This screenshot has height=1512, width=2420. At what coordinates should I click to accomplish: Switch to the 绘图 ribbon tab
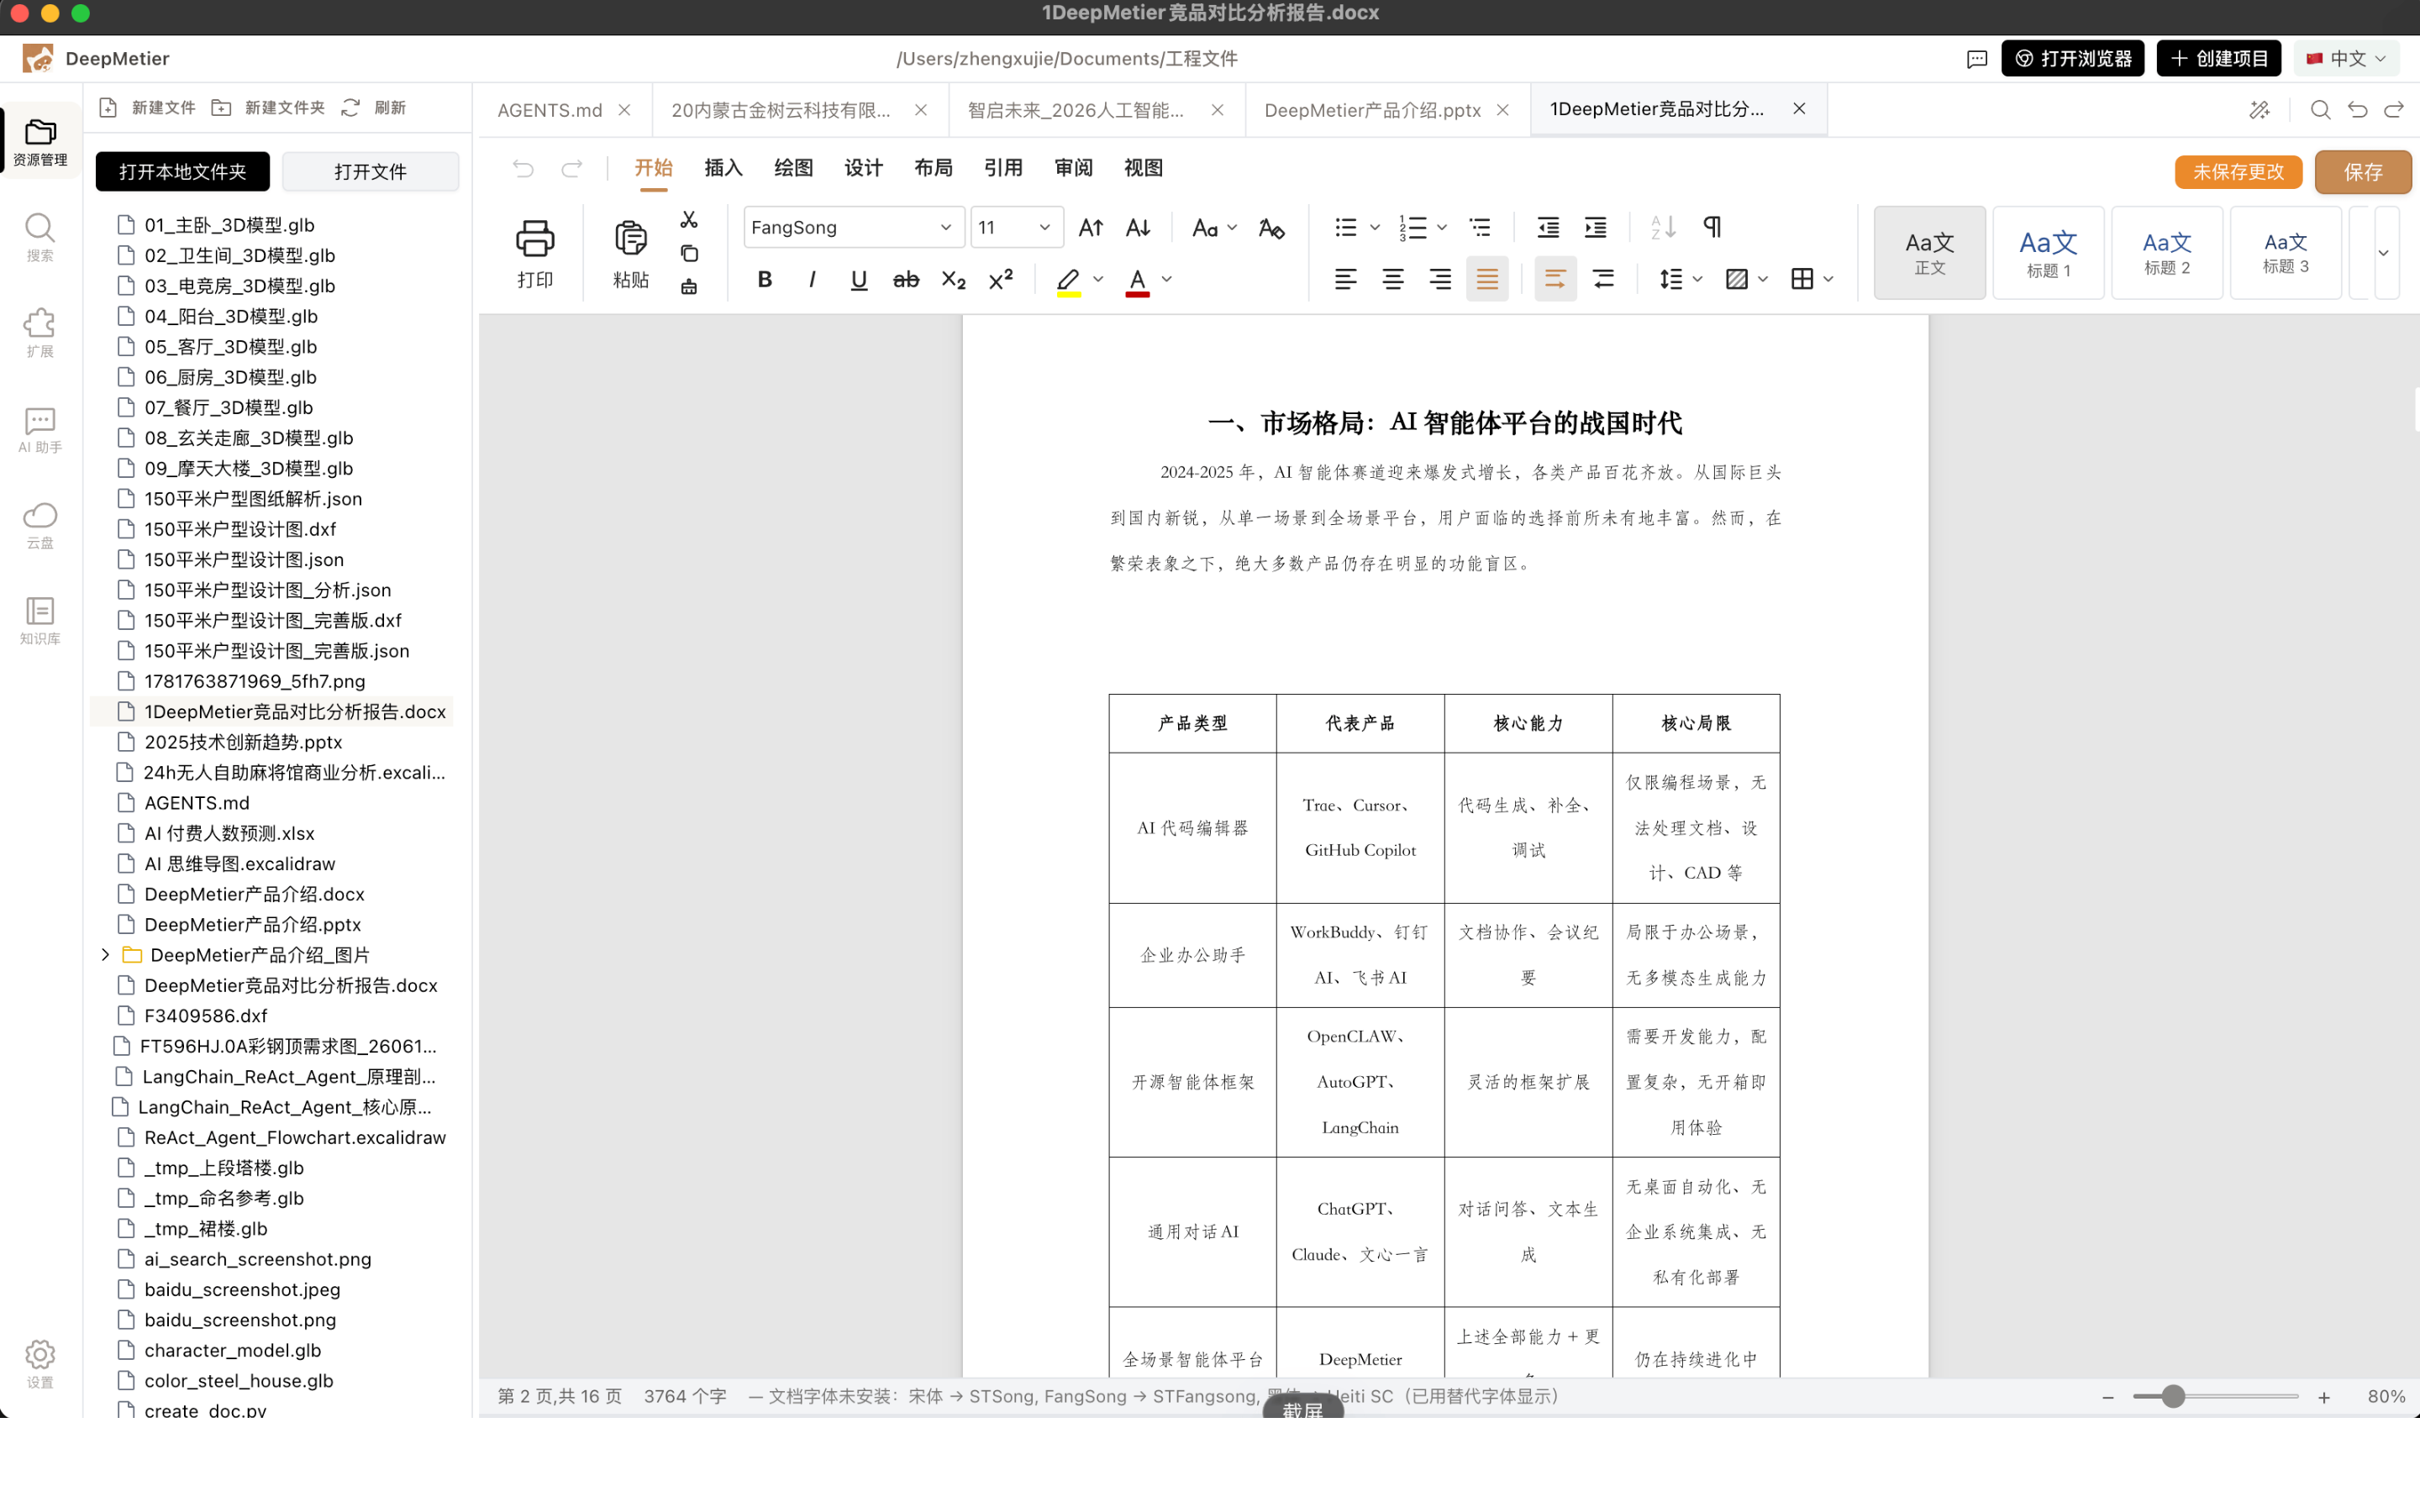(793, 168)
